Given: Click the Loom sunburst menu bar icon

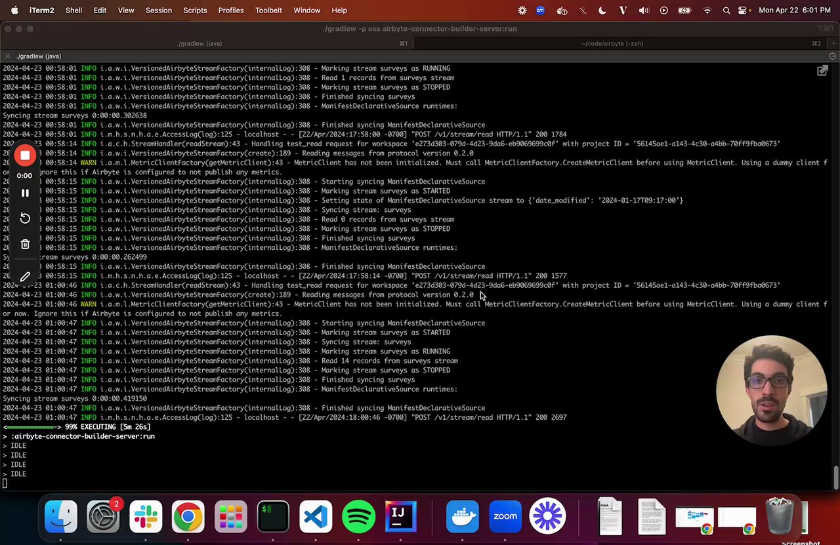Looking at the screenshot, I should (x=522, y=10).
